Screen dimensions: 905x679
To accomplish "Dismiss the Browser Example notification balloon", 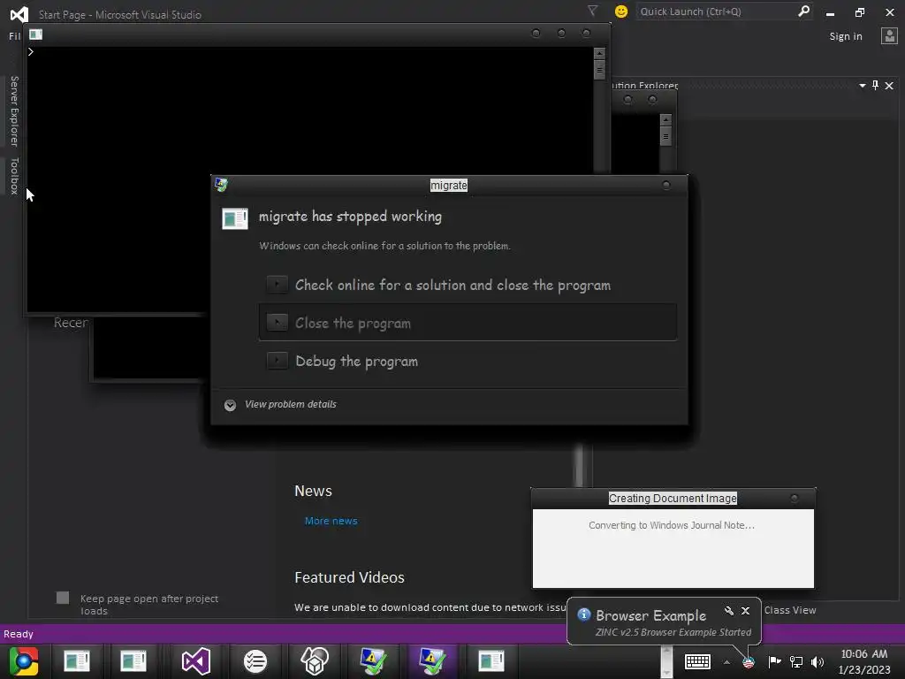I will (x=746, y=611).
